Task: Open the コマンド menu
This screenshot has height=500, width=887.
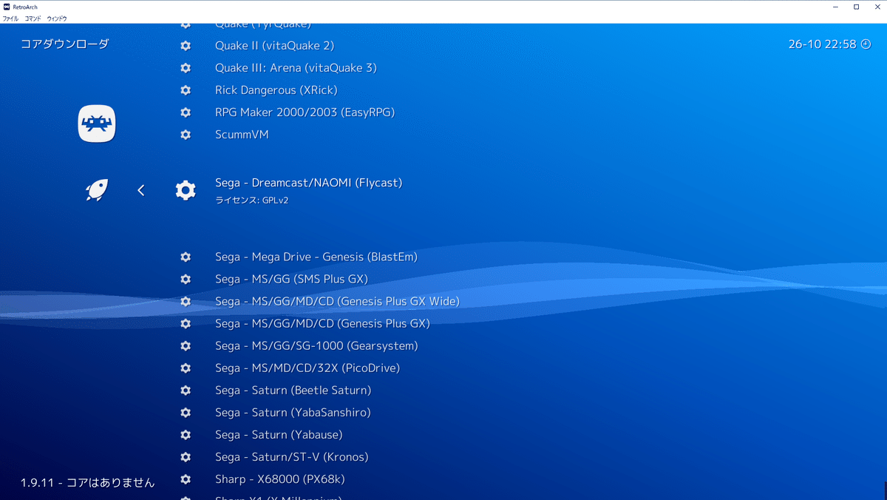Action: 33,18
